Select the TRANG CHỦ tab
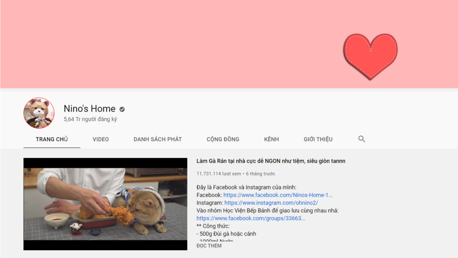Screen dimensions: 458x258 [52, 139]
